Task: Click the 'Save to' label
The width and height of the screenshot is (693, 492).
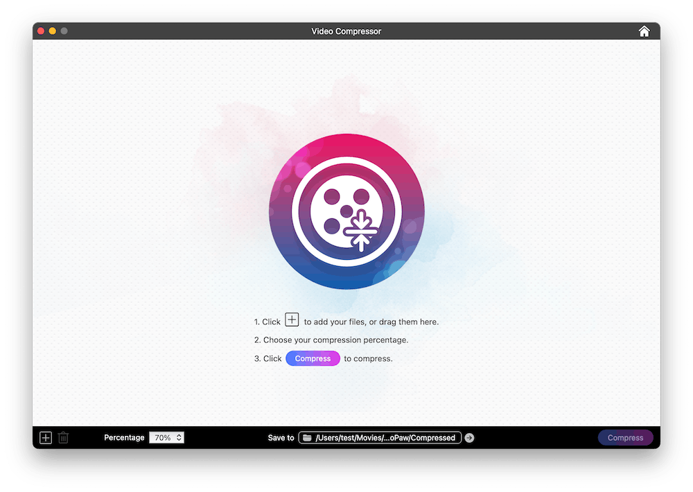Action: (x=281, y=438)
